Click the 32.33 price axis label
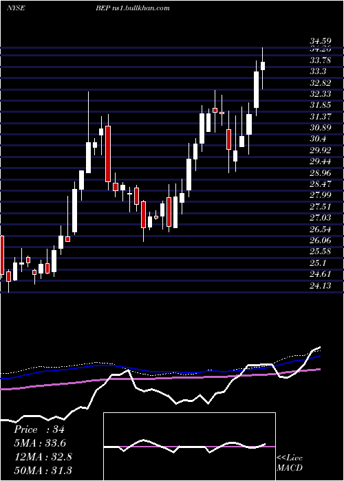 pyautogui.click(x=321, y=94)
